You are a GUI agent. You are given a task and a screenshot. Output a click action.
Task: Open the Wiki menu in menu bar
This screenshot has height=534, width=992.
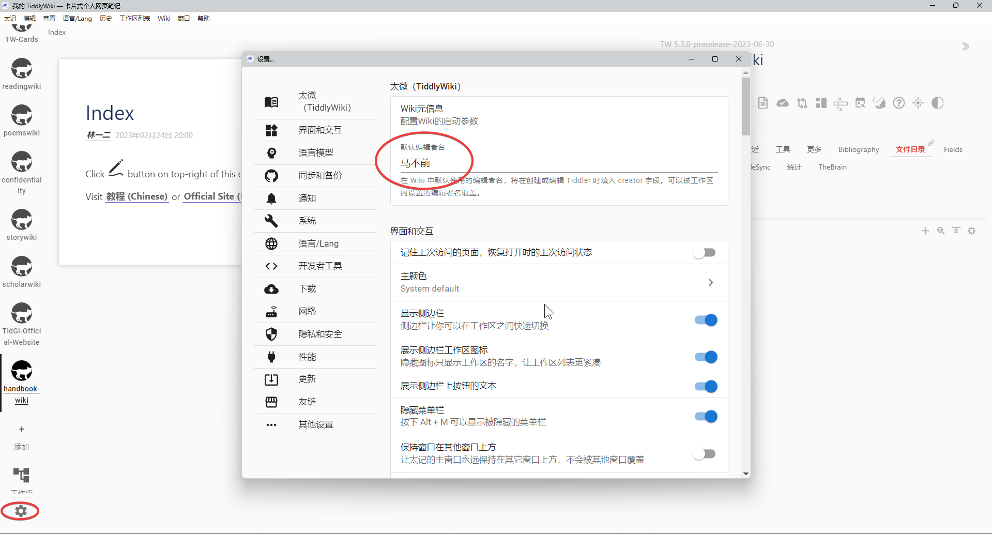pos(164,18)
